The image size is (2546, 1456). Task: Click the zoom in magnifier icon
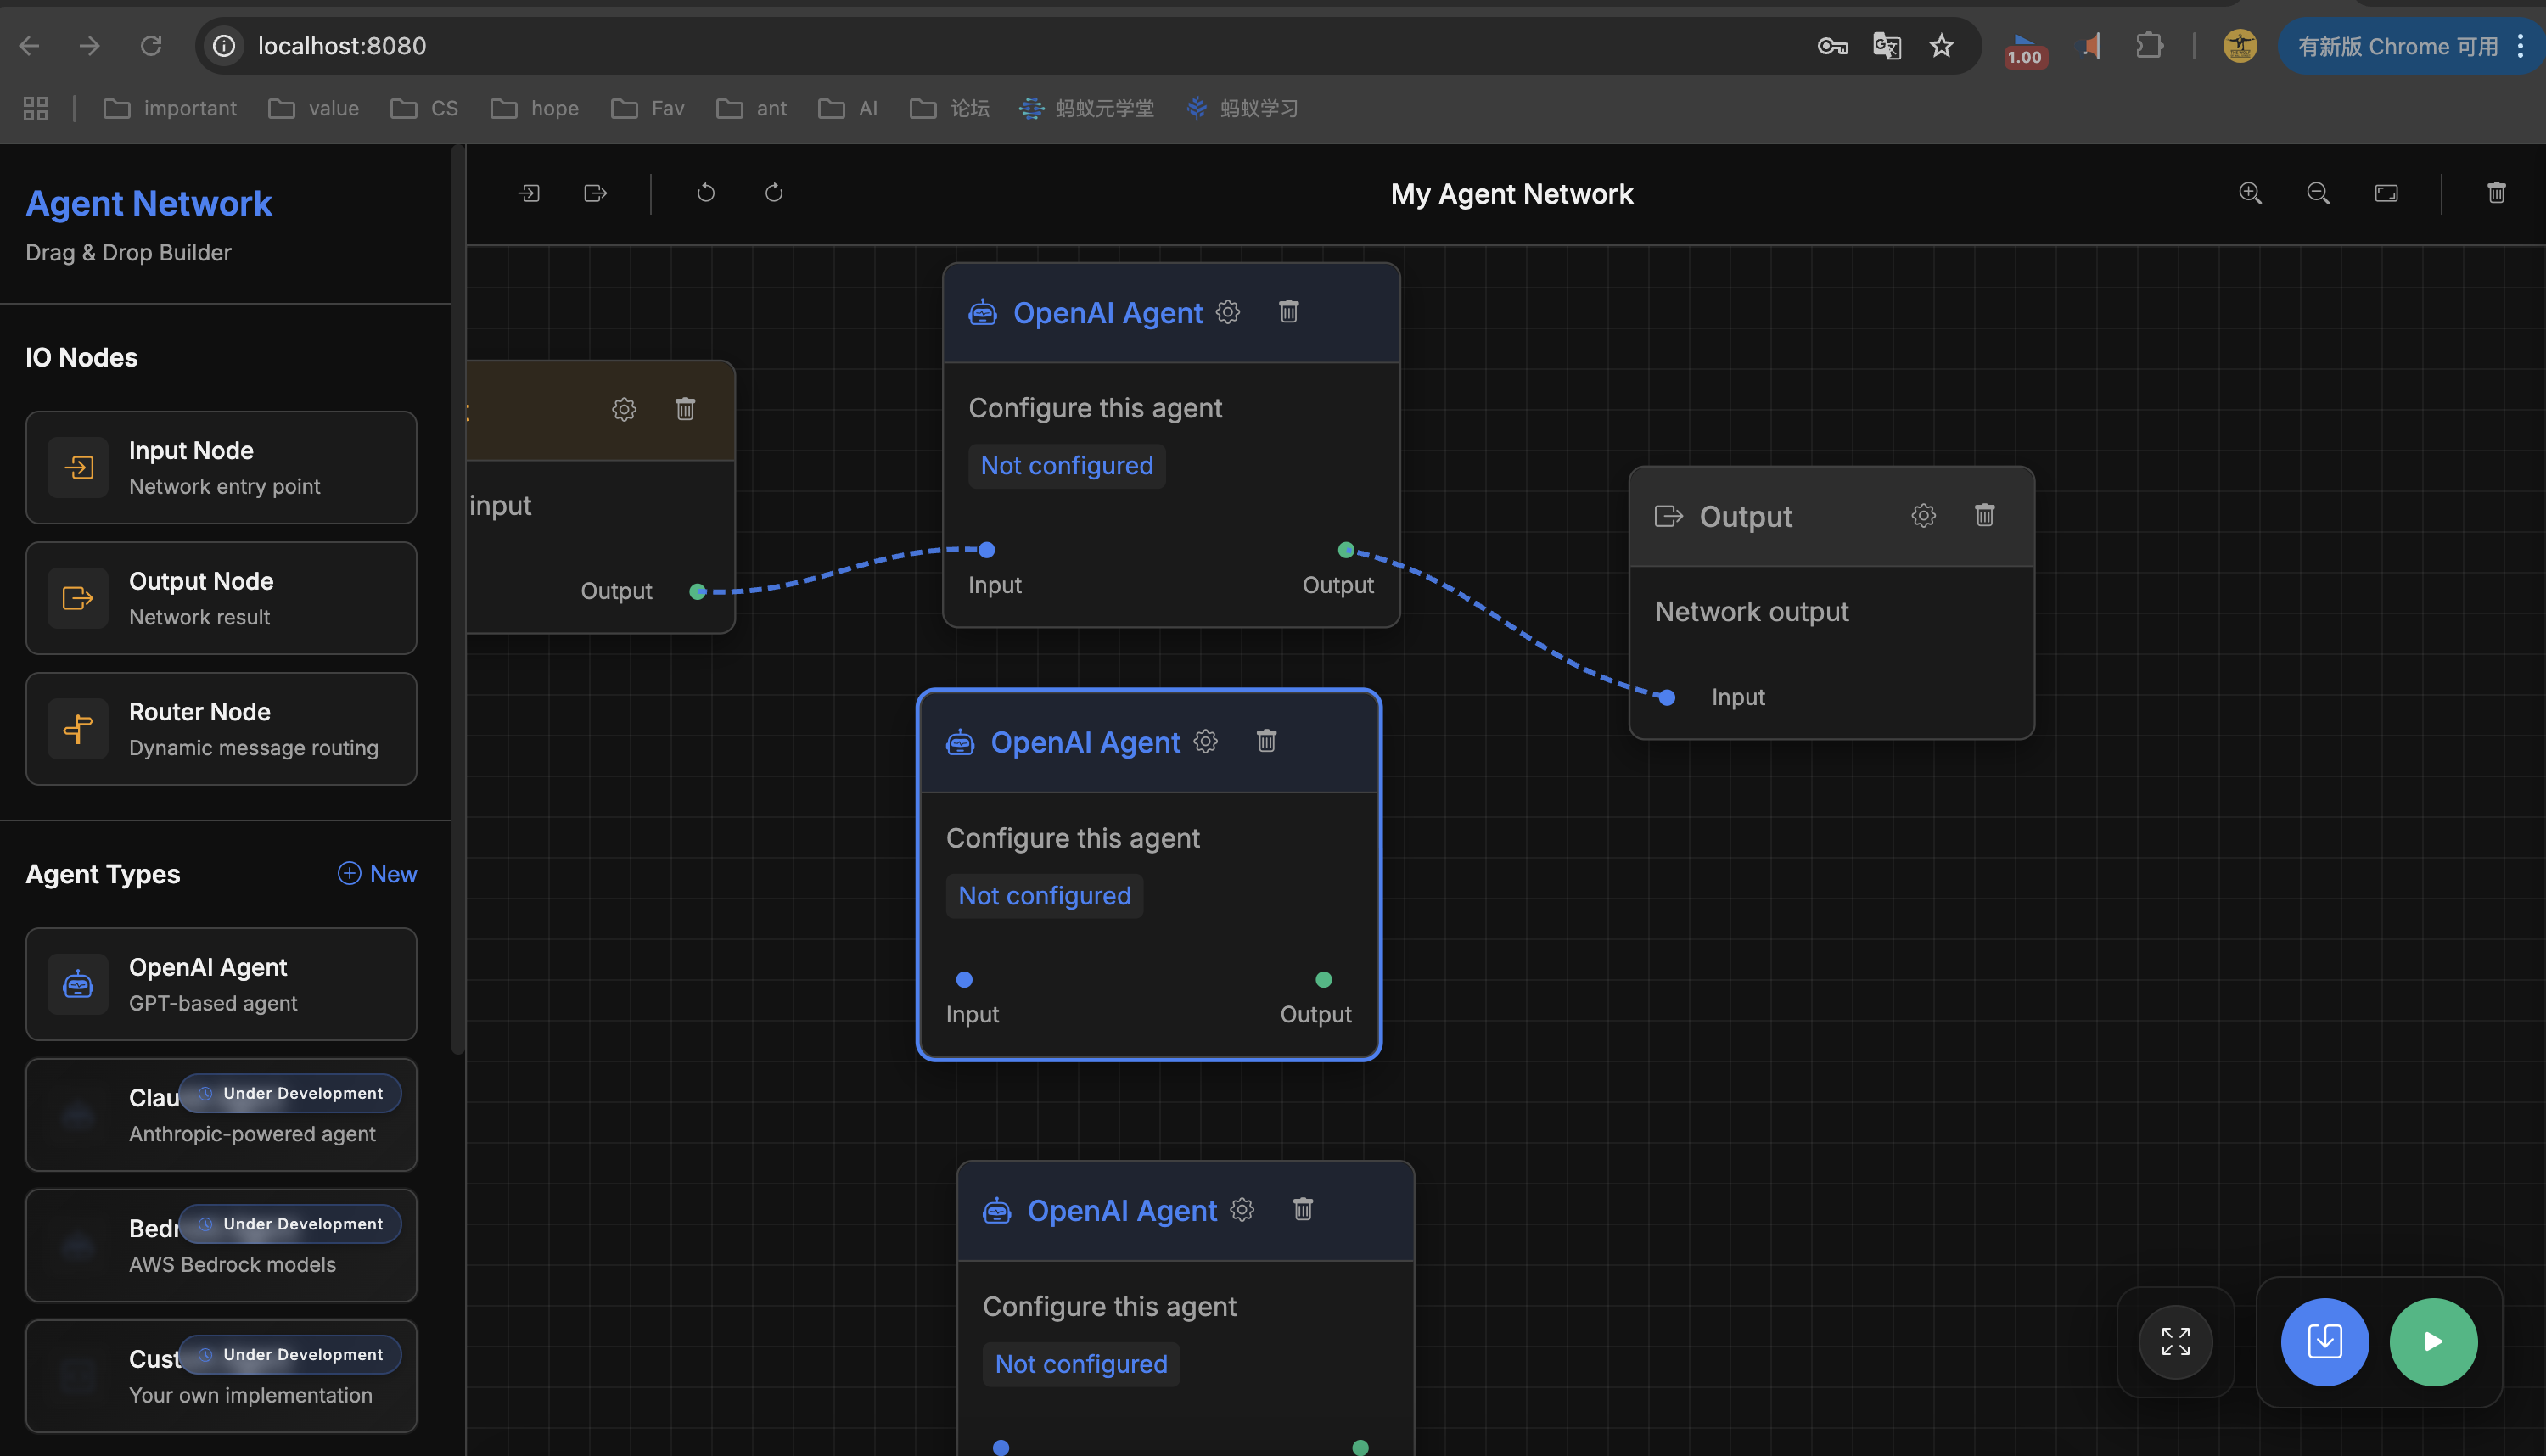[x=2250, y=193]
